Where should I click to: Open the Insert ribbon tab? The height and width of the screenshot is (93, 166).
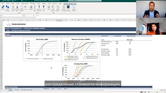(13, 3)
